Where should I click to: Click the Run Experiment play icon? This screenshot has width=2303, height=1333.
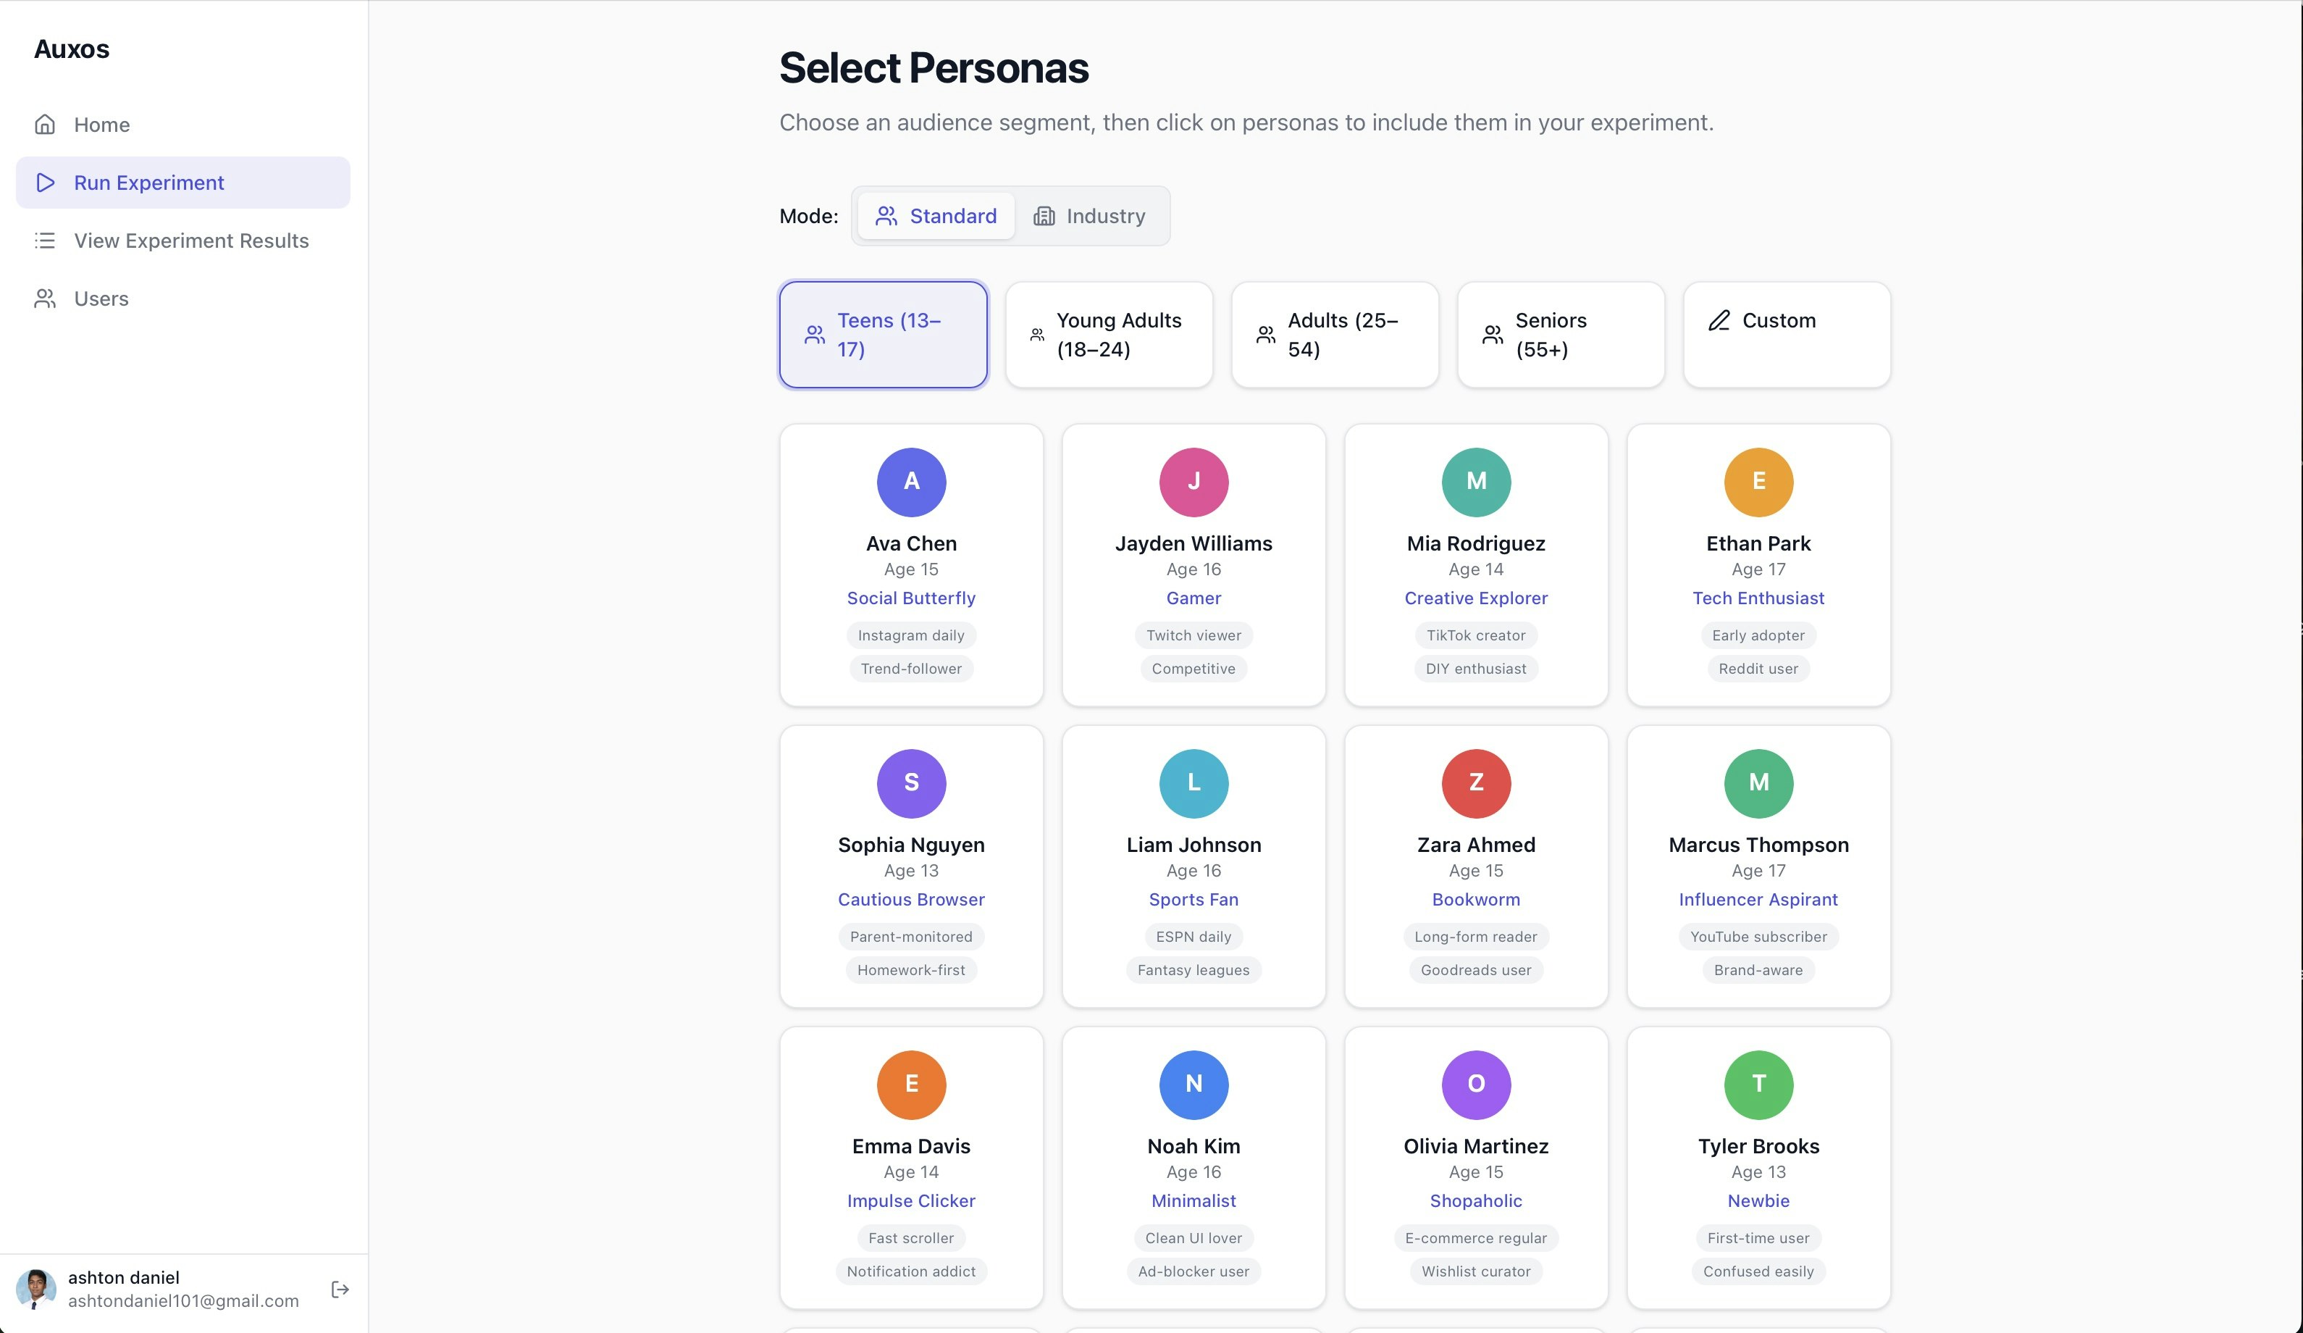46,183
